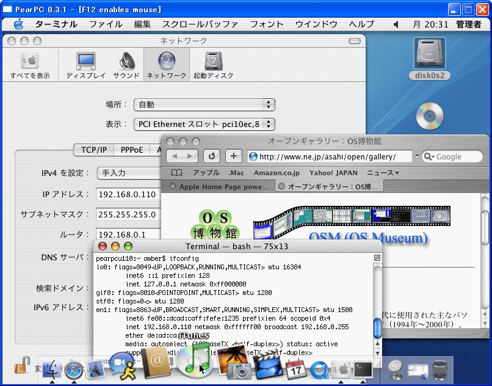
Task: Toggle the padlock in the Network window
Action: [22, 365]
